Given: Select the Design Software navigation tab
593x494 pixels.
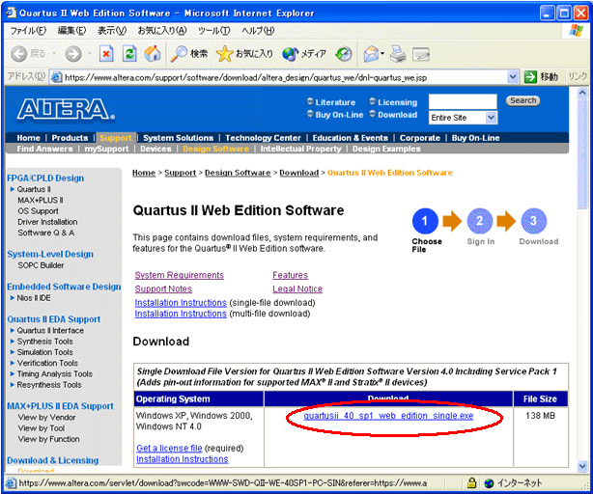Looking at the screenshot, I should 215,149.
